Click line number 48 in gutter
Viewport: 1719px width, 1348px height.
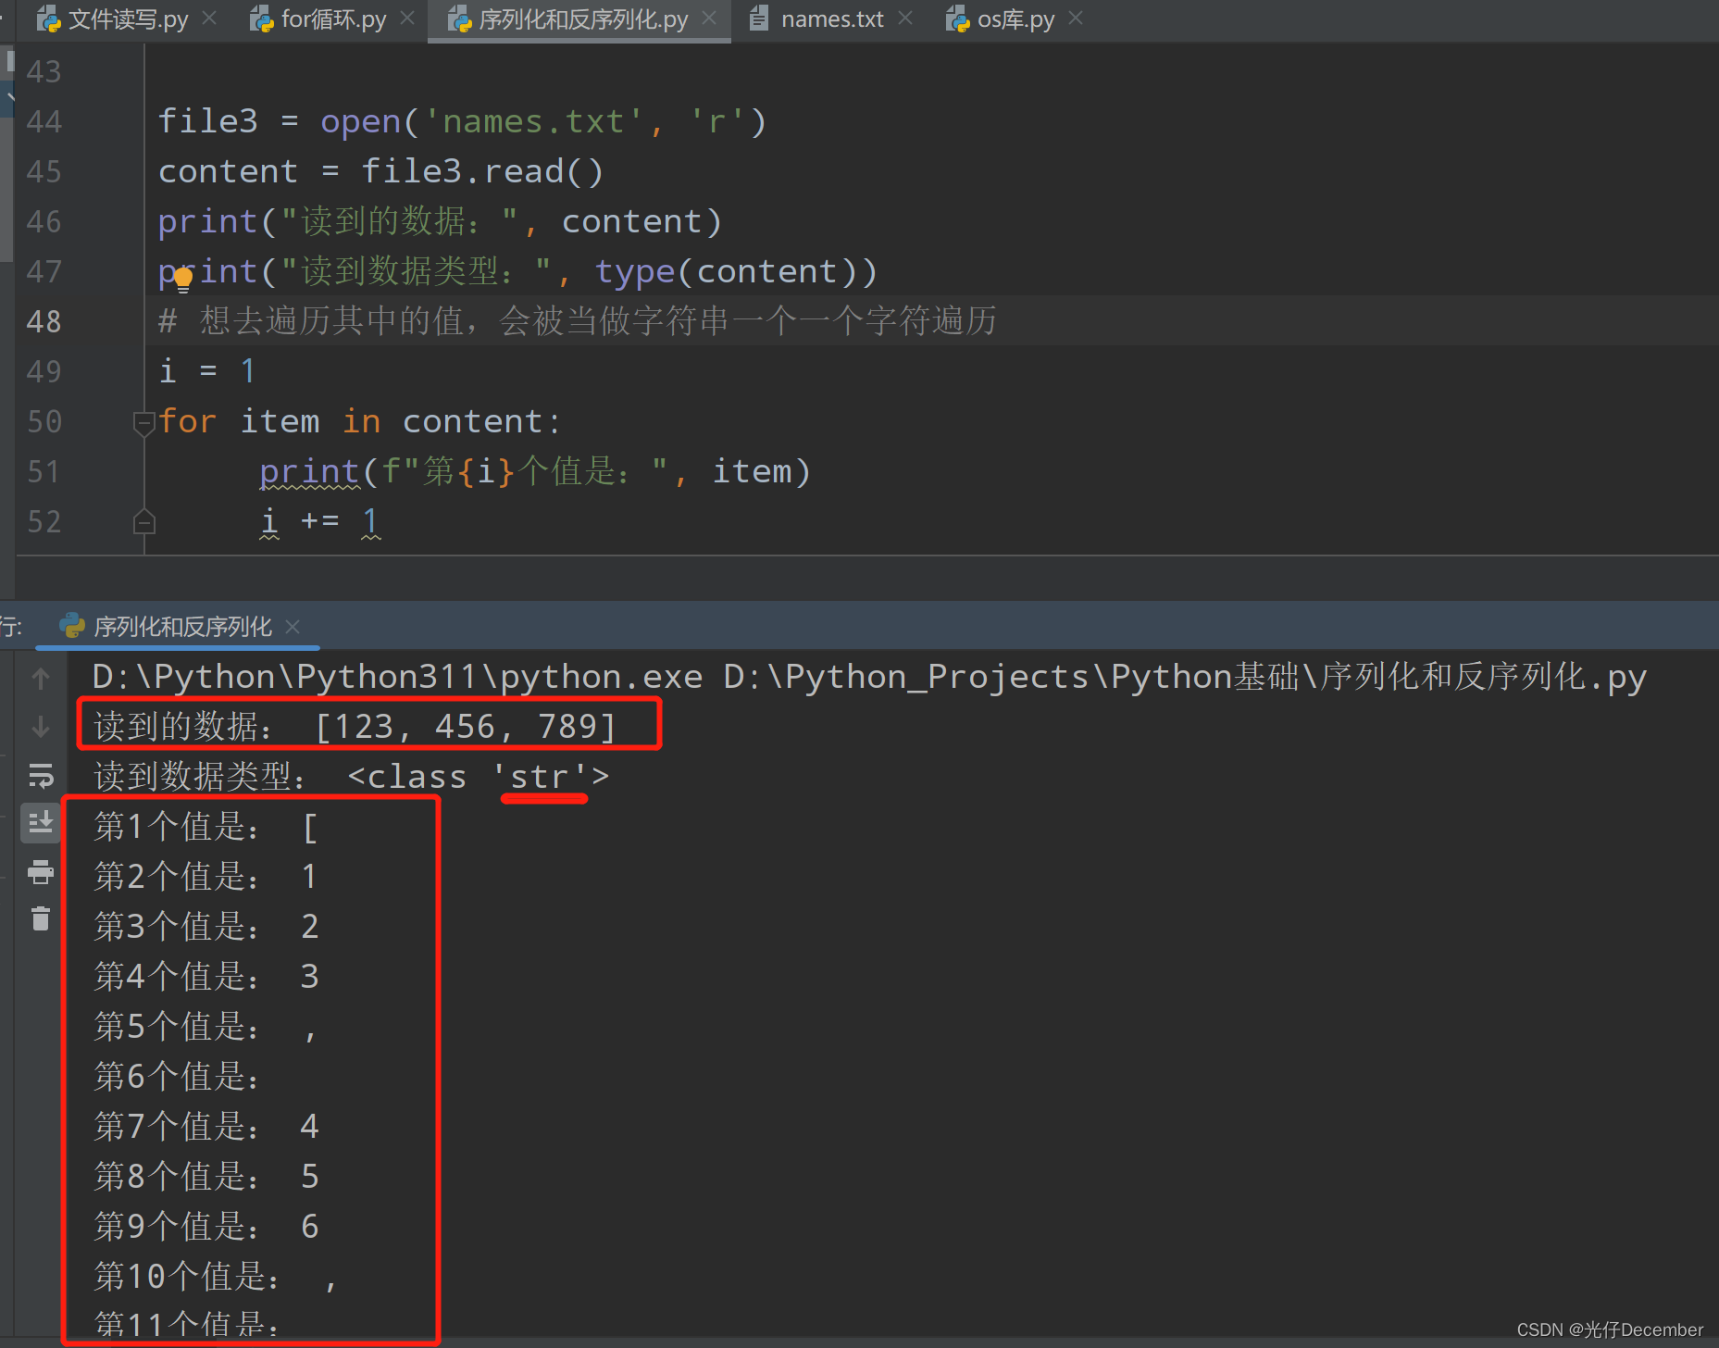tap(44, 321)
